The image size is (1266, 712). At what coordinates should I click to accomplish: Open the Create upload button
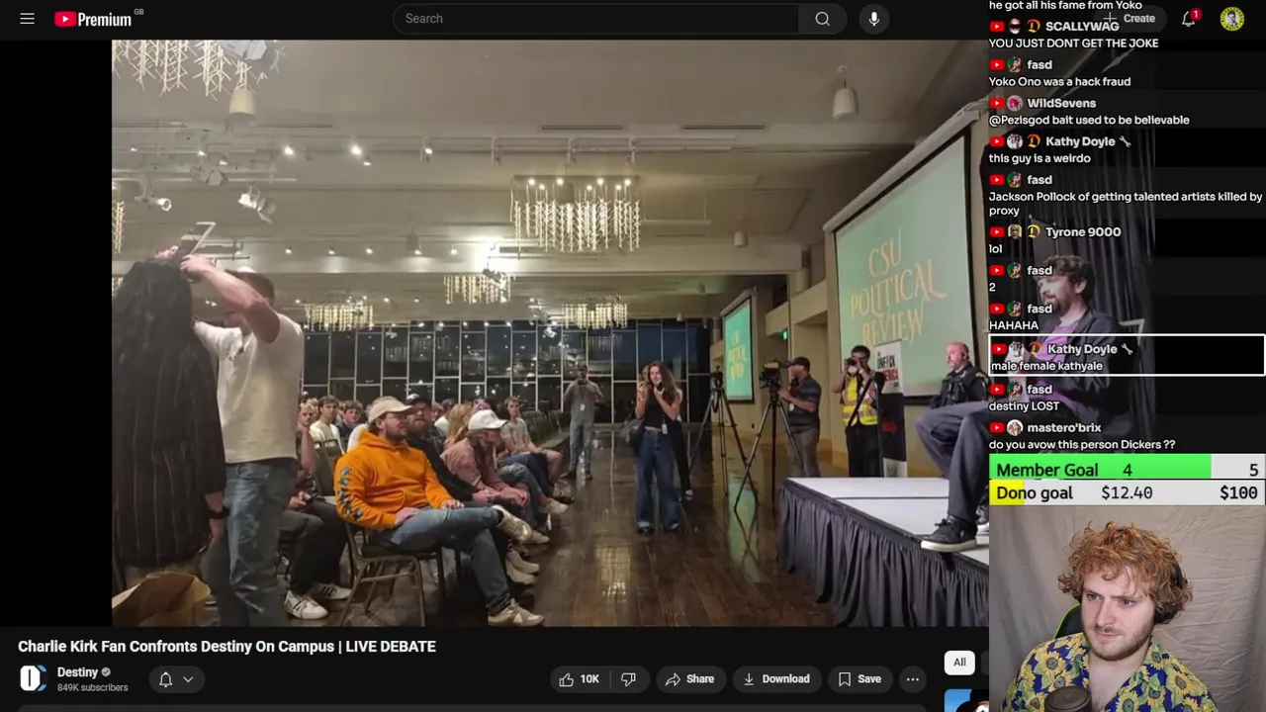point(1131,18)
